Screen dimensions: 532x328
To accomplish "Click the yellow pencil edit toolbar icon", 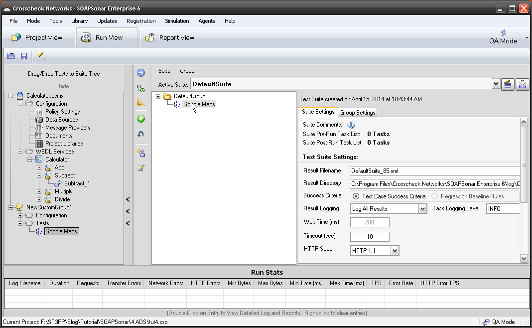I will coord(40,56).
